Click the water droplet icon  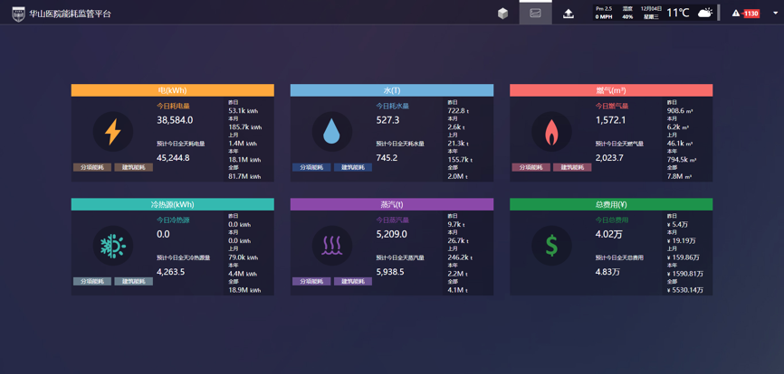(x=332, y=132)
